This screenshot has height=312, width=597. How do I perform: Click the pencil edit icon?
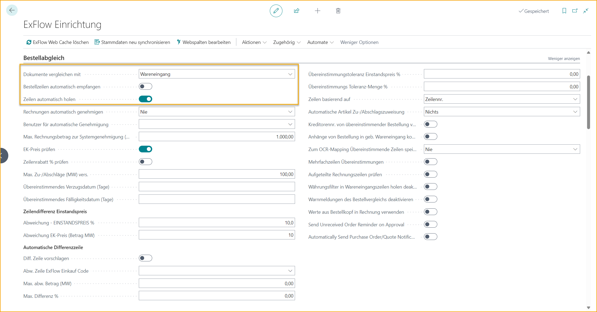click(x=276, y=11)
